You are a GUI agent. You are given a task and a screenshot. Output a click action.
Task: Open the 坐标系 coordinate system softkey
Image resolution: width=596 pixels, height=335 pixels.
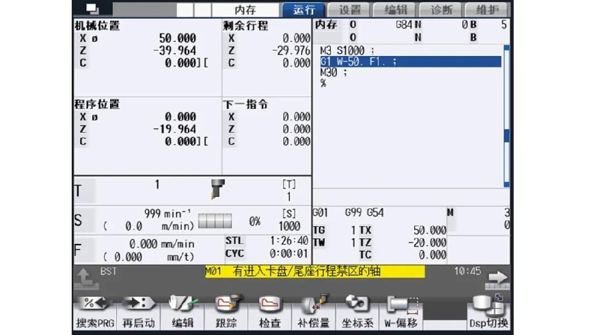point(357,314)
